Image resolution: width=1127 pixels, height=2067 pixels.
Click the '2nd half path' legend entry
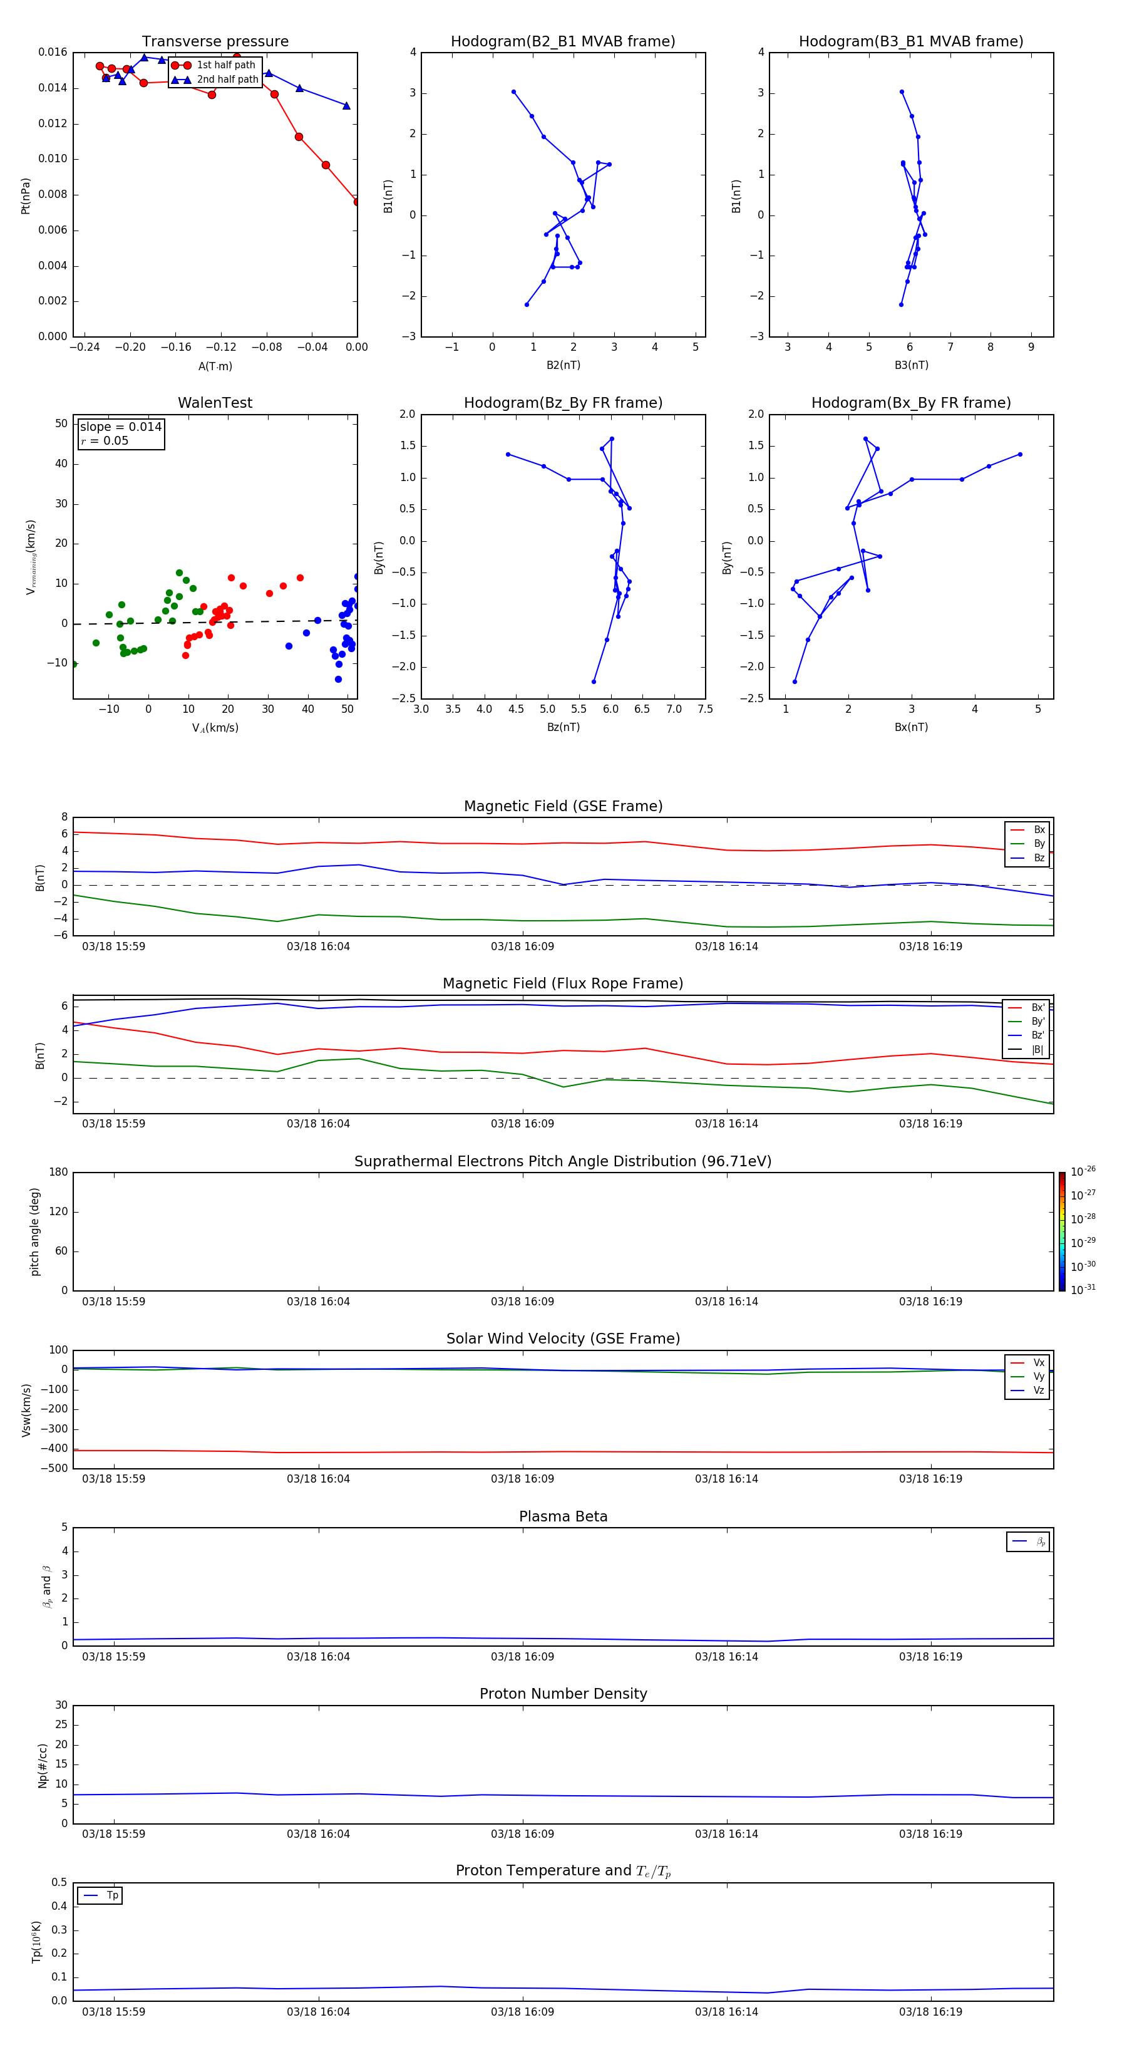(x=215, y=80)
